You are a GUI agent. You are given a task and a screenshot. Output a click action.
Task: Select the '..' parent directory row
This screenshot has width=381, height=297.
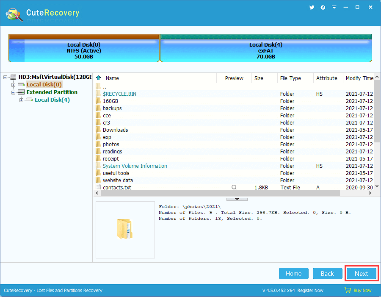point(234,87)
